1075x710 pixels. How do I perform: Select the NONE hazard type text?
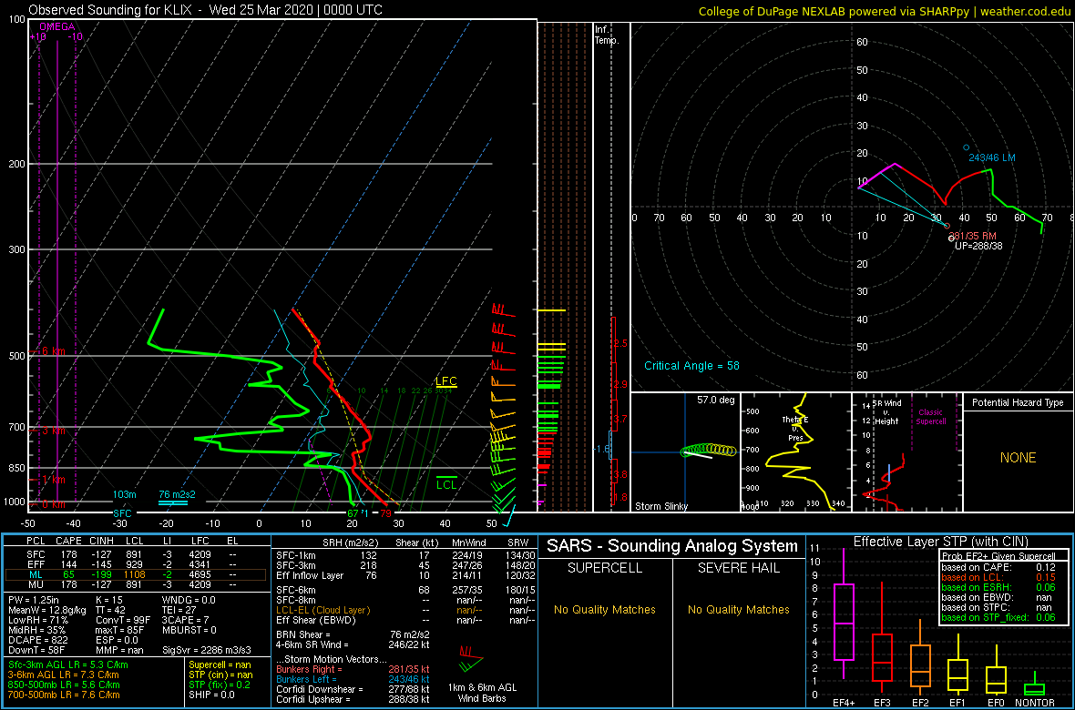[1019, 458]
